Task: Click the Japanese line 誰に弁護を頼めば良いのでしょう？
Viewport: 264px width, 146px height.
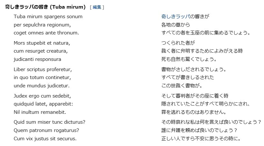Action: click(200, 130)
